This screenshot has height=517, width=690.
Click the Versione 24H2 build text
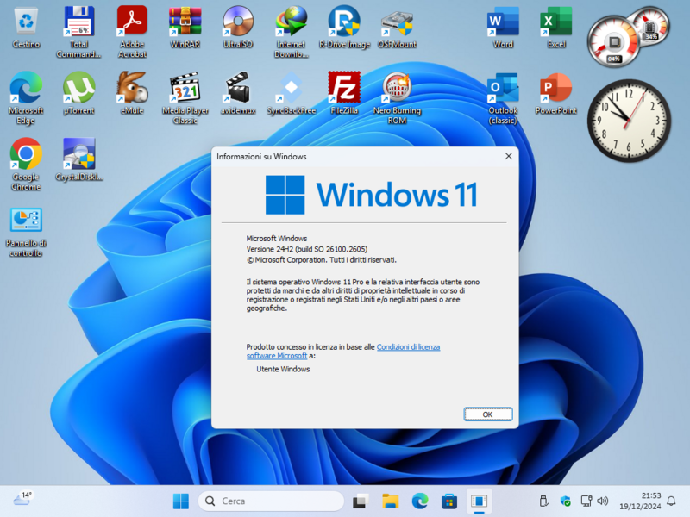(x=307, y=249)
